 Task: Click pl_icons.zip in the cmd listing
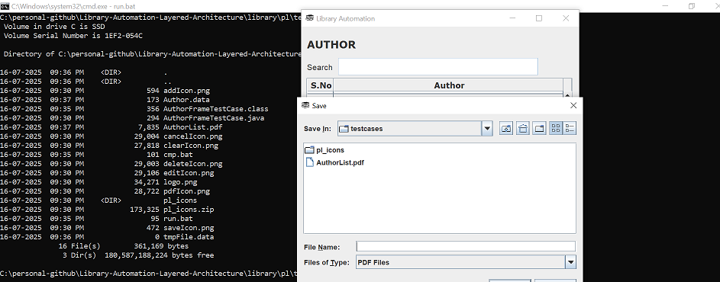(189, 210)
